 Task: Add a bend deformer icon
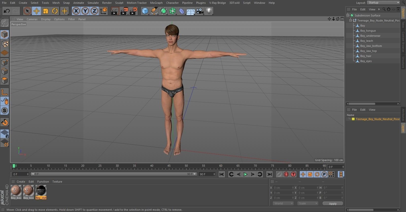click(x=182, y=11)
